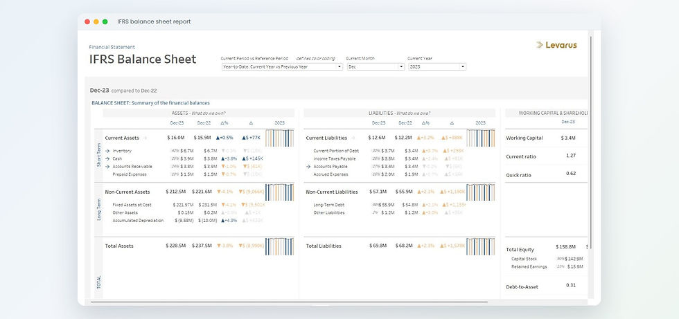Click the faint arrow after Current Assets
Viewport: 679px width, 319px height.
click(x=145, y=138)
